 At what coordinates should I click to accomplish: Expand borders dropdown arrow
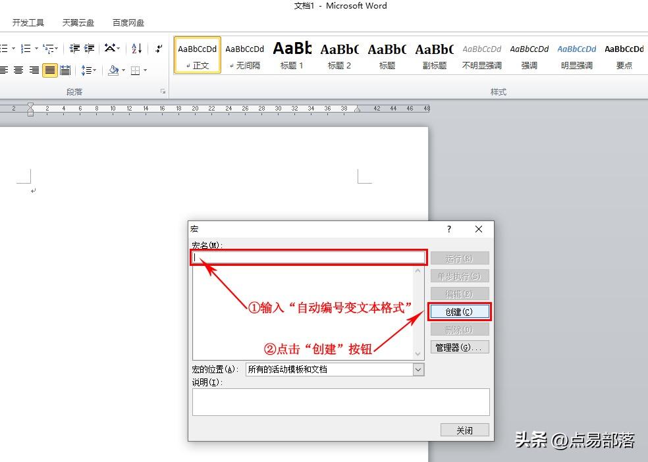coord(145,70)
